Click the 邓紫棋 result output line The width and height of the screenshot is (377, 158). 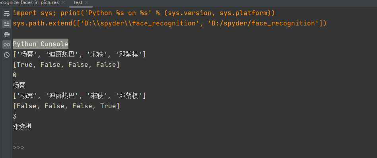coord(22,127)
